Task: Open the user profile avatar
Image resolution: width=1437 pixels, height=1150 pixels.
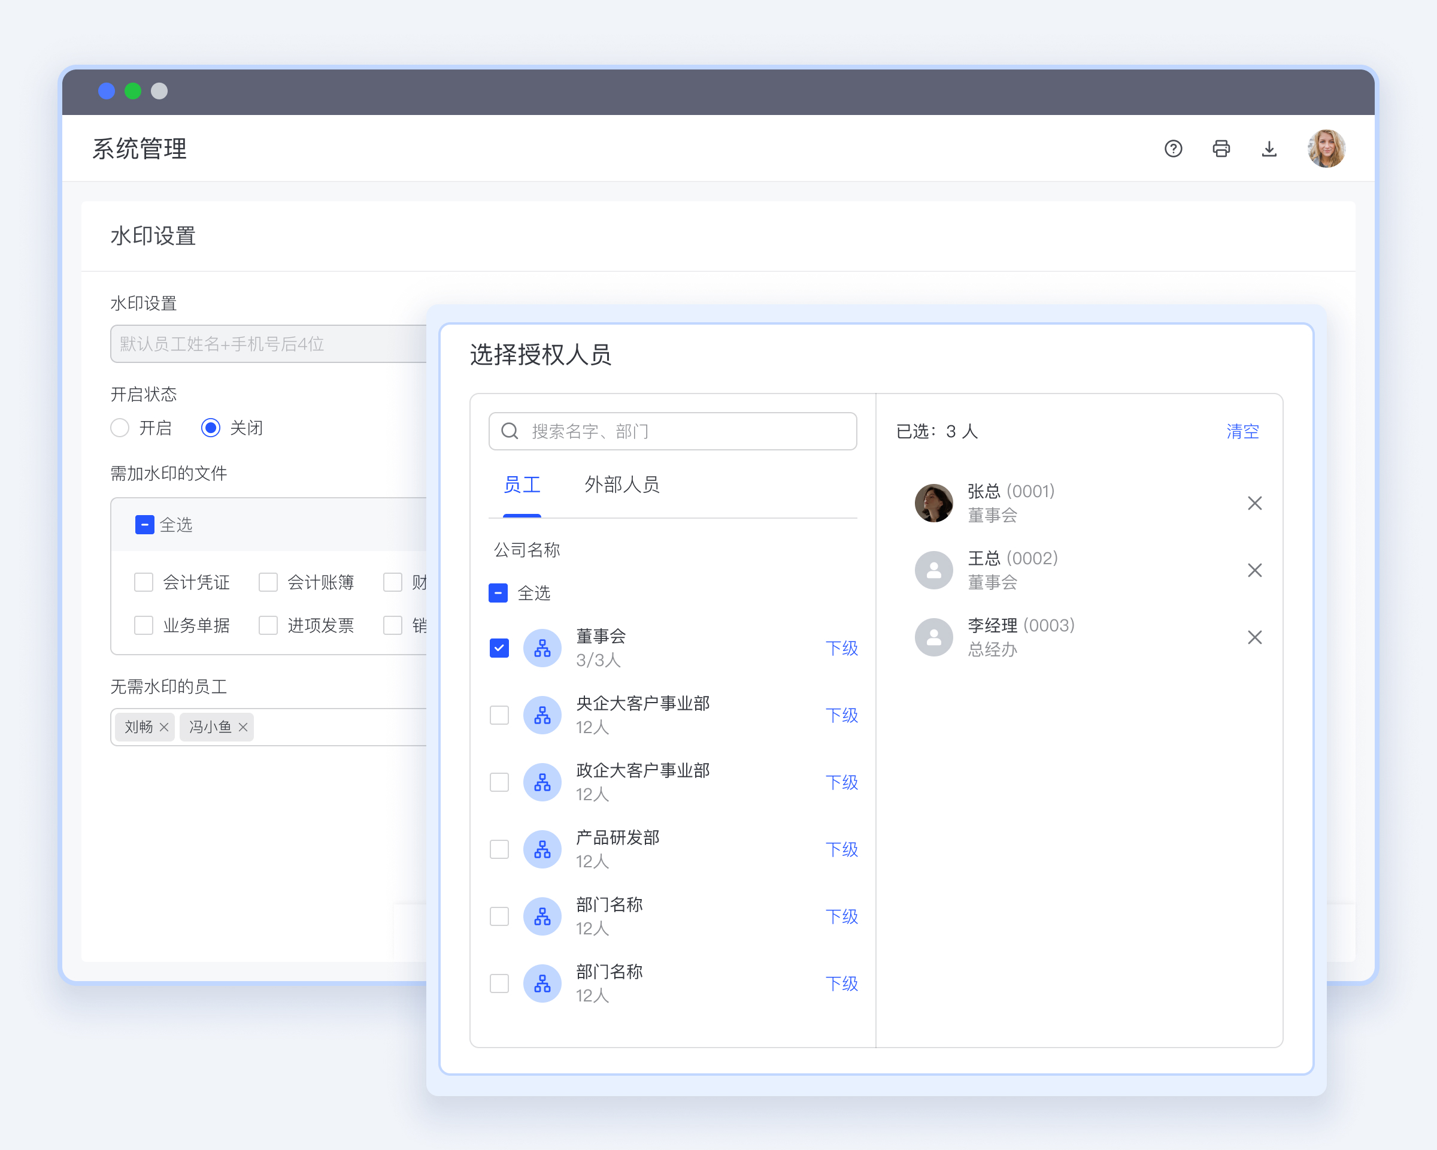Action: 1326,149
